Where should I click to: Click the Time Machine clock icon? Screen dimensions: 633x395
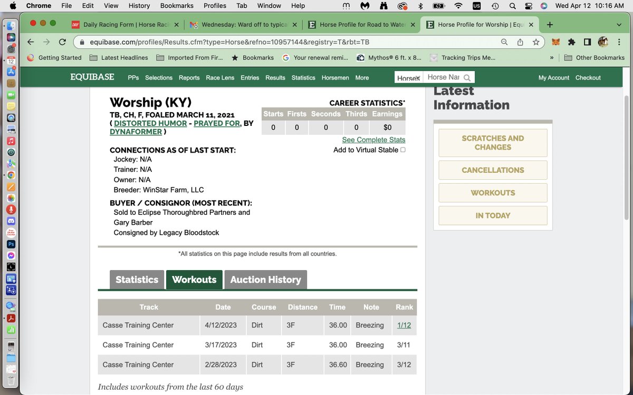click(x=495, y=6)
